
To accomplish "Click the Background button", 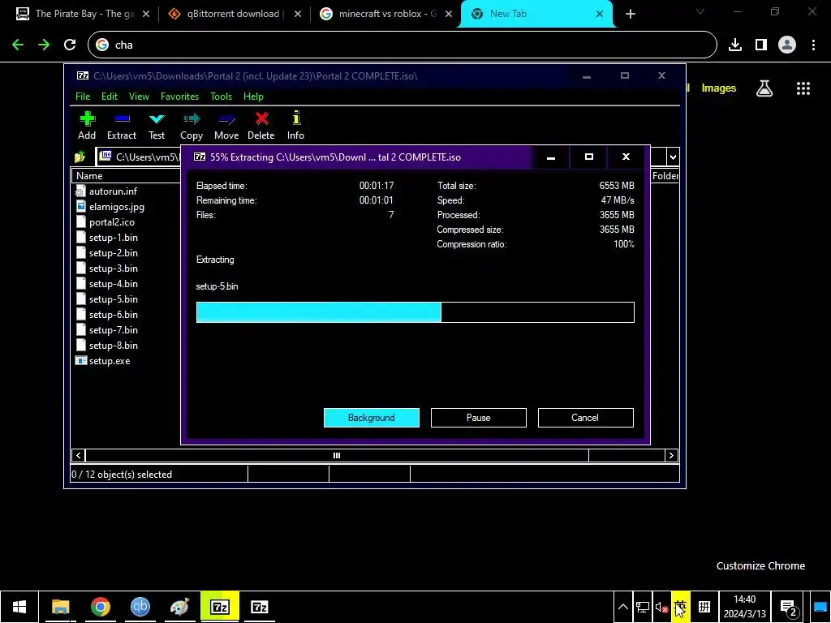I will pos(372,418).
